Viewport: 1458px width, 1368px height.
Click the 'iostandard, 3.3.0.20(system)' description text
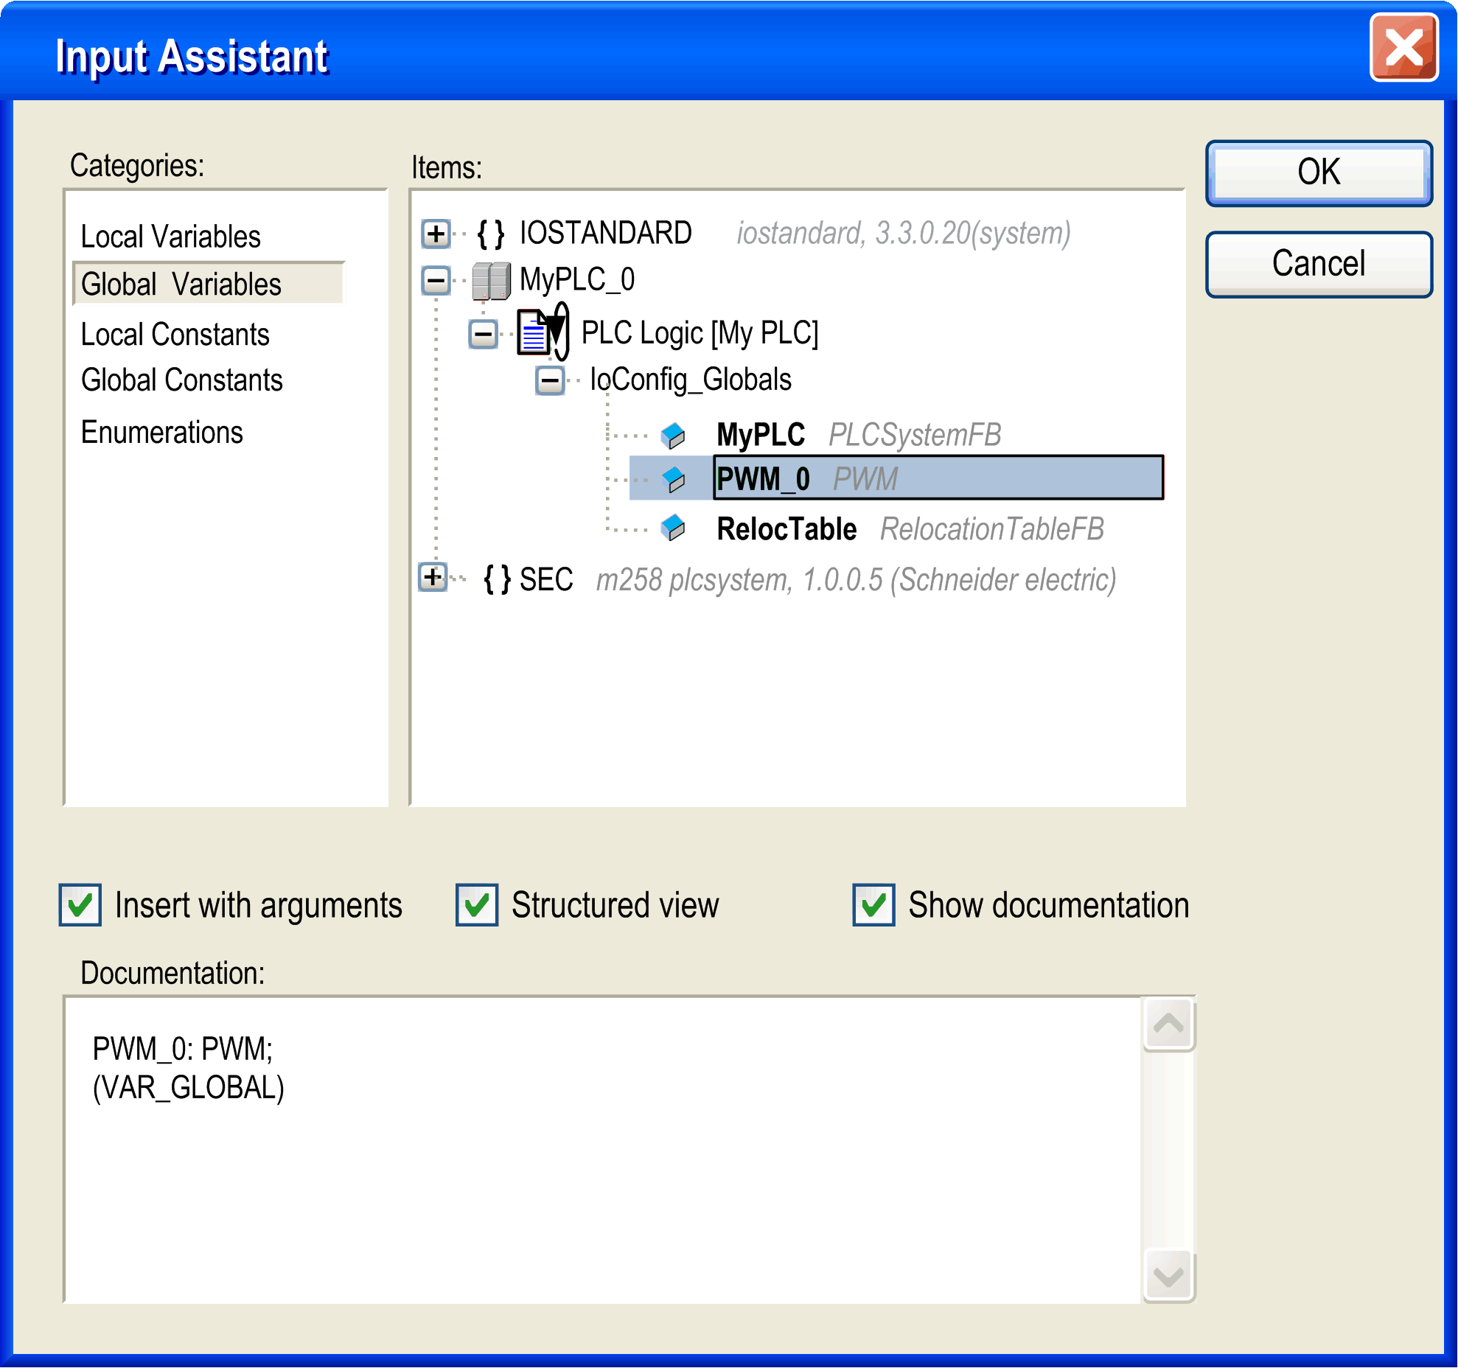click(x=904, y=234)
